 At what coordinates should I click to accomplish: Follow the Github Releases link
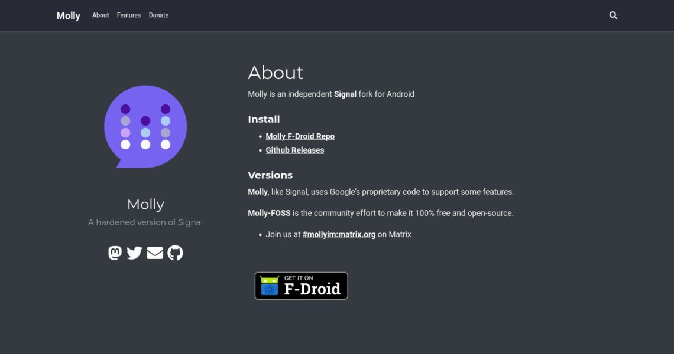point(294,150)
